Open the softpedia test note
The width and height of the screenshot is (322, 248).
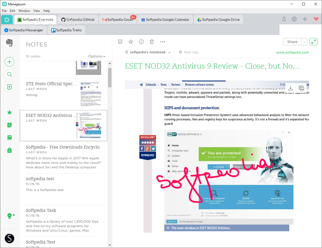(63, 189)
